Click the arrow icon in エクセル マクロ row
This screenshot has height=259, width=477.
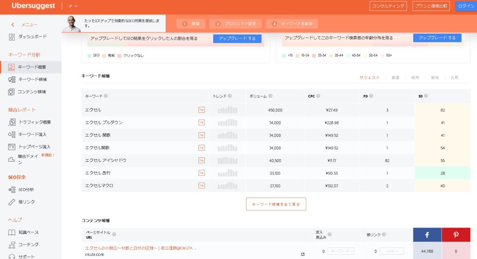pos(202,186)
